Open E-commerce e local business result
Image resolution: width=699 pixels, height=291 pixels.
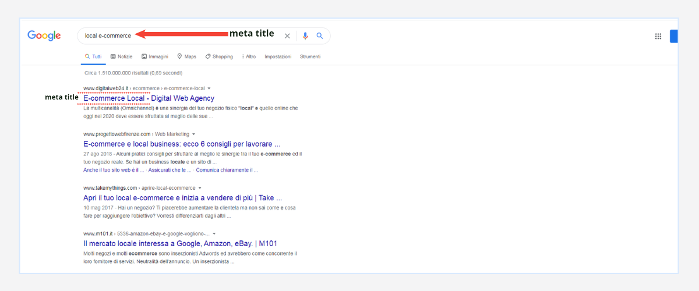pos(182,144)
